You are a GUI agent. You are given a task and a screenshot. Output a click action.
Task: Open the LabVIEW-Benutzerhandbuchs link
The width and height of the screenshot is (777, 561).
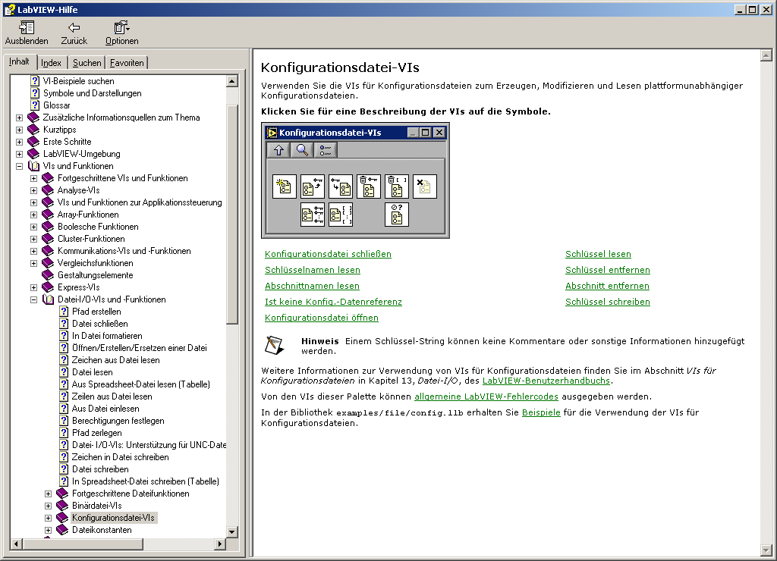pos(546,381)
